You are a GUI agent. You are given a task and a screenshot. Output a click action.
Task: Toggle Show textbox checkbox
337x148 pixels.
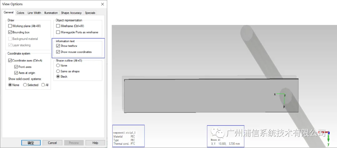click(58, 46)
